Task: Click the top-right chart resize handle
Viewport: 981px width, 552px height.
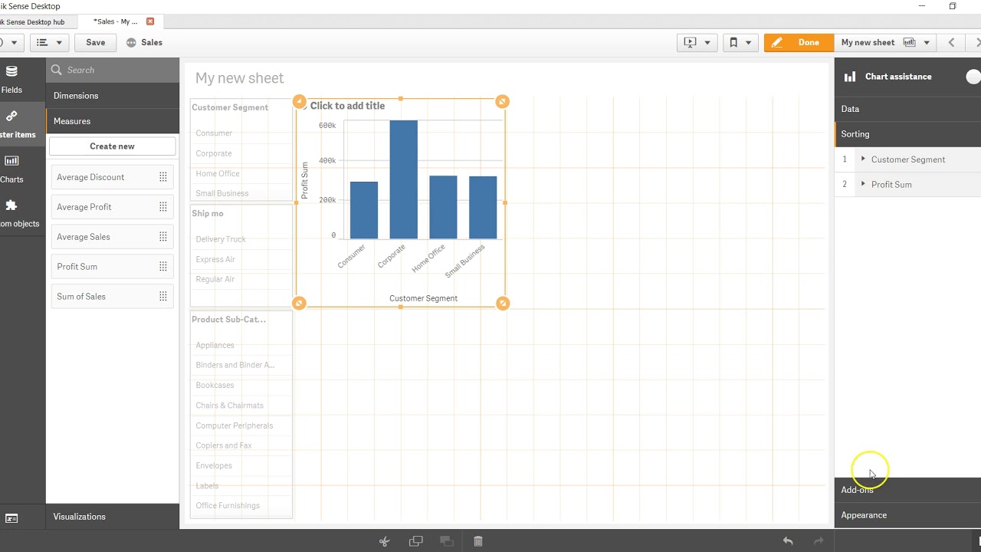Action: [x=502, y=101]
